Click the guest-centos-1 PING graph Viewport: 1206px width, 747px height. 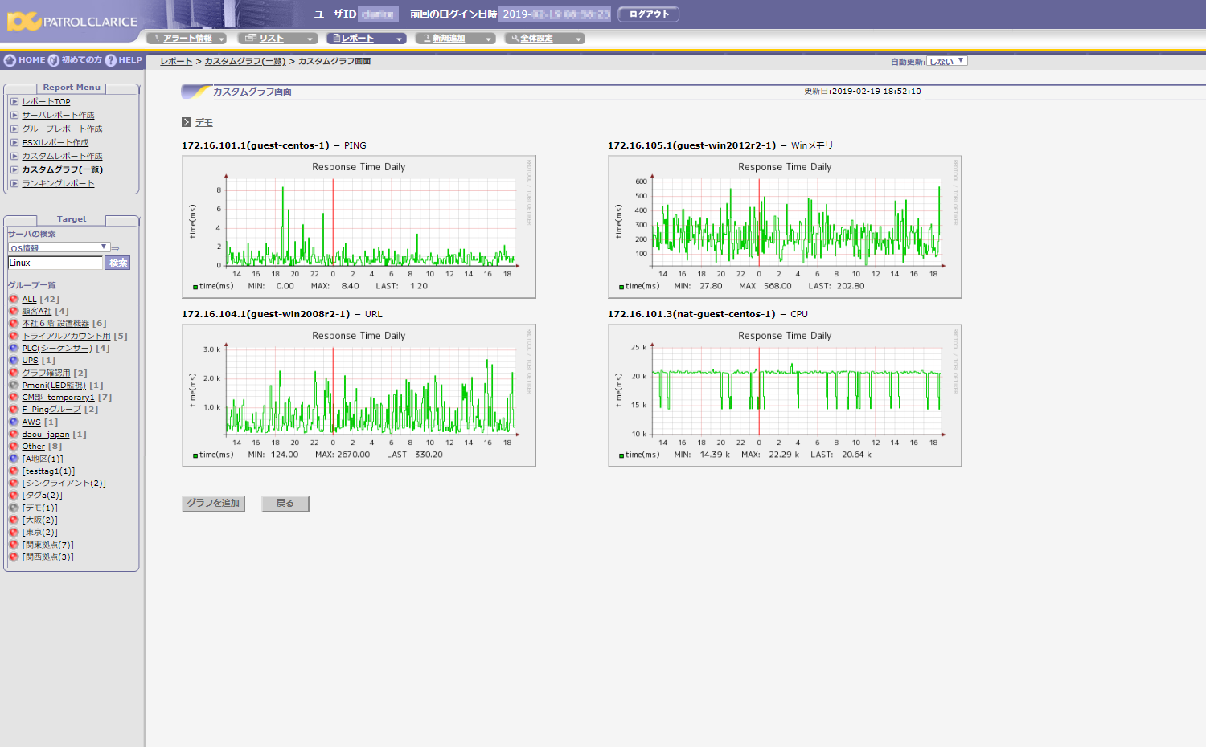359,227
